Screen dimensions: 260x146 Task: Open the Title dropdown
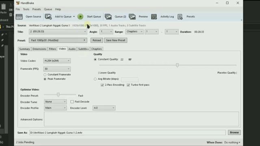pos(58,32)
